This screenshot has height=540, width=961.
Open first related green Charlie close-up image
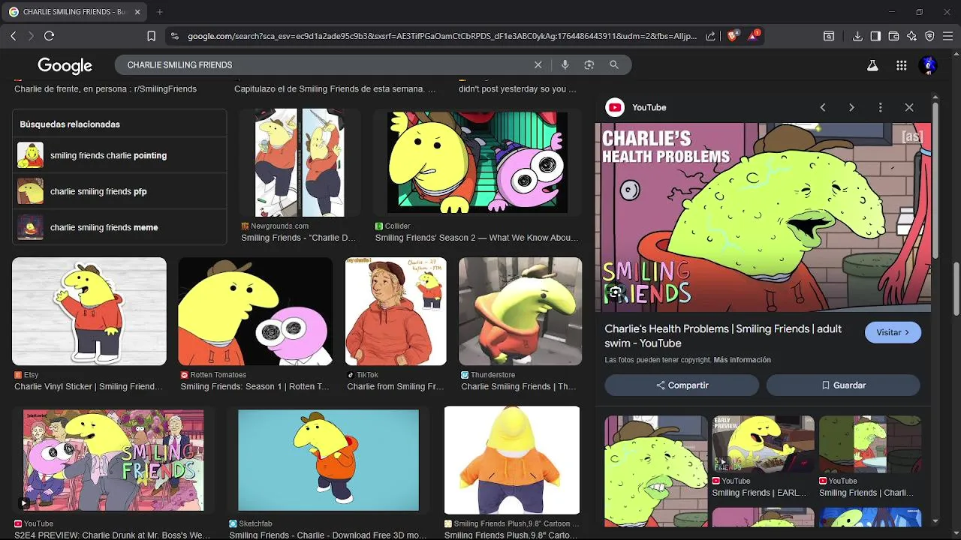pos(656,471)
